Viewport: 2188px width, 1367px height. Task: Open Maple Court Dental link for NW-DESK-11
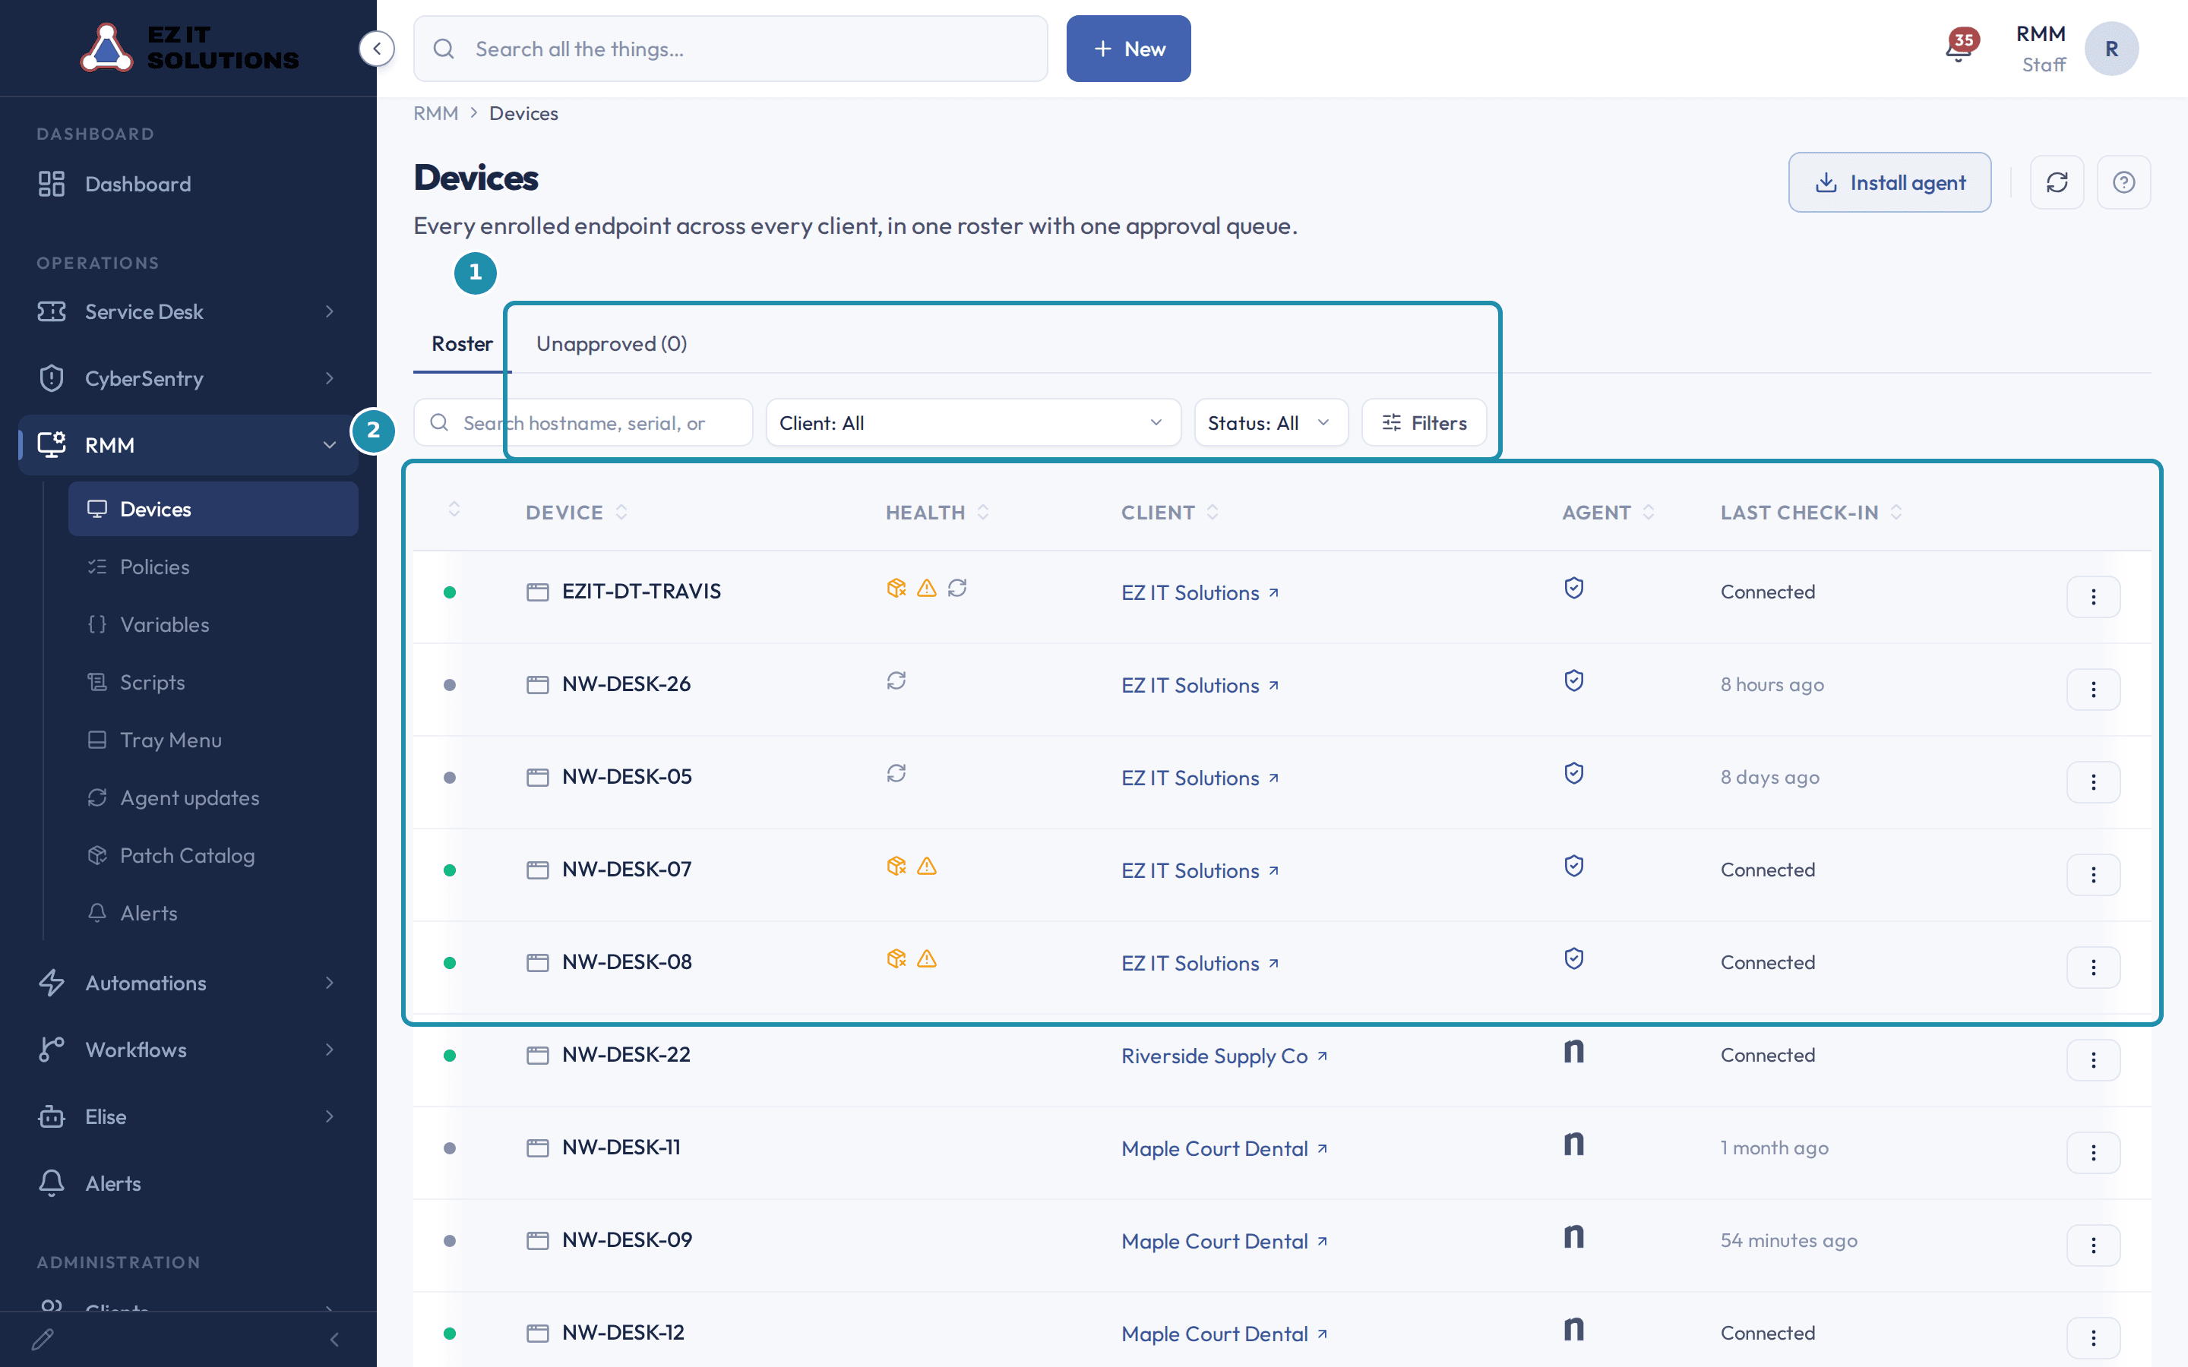1224,1149
